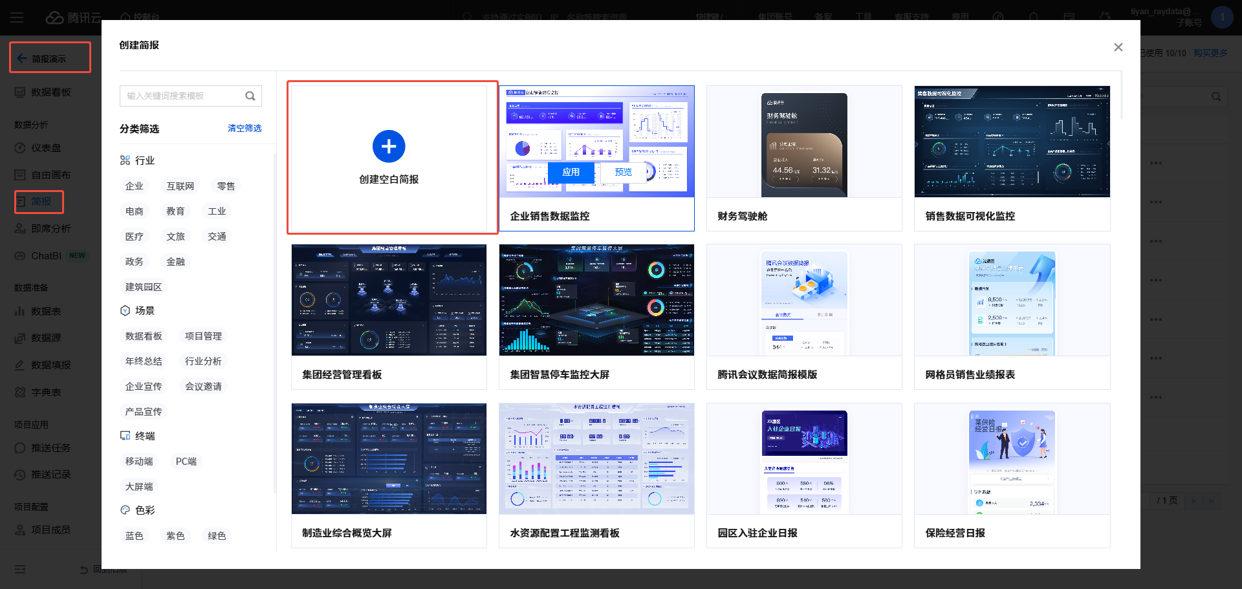The height and width of the screenshot is (589, 1242).
Task: Click the search icon in the background list
Action: (x=1216, y=96)
